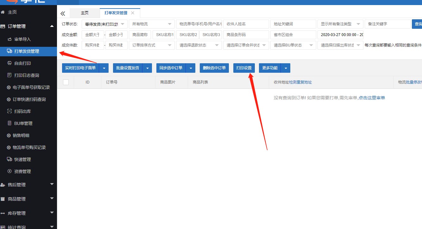This screenshot has width=422, height=229.
Task: Open 资费管理 in the sidebar
Action: tap(22, 171)
